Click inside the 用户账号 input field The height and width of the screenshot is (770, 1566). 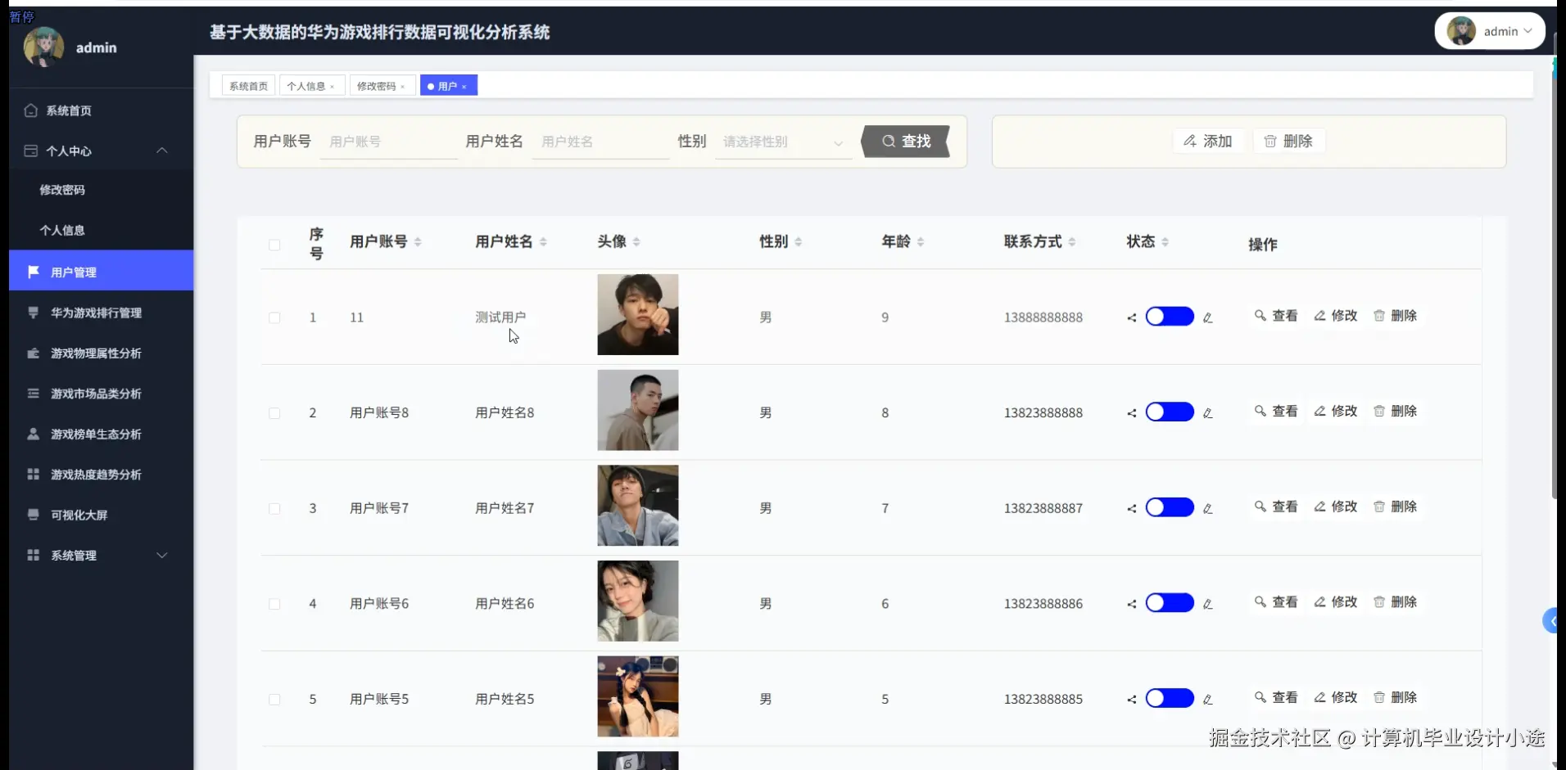coord(388,141)
